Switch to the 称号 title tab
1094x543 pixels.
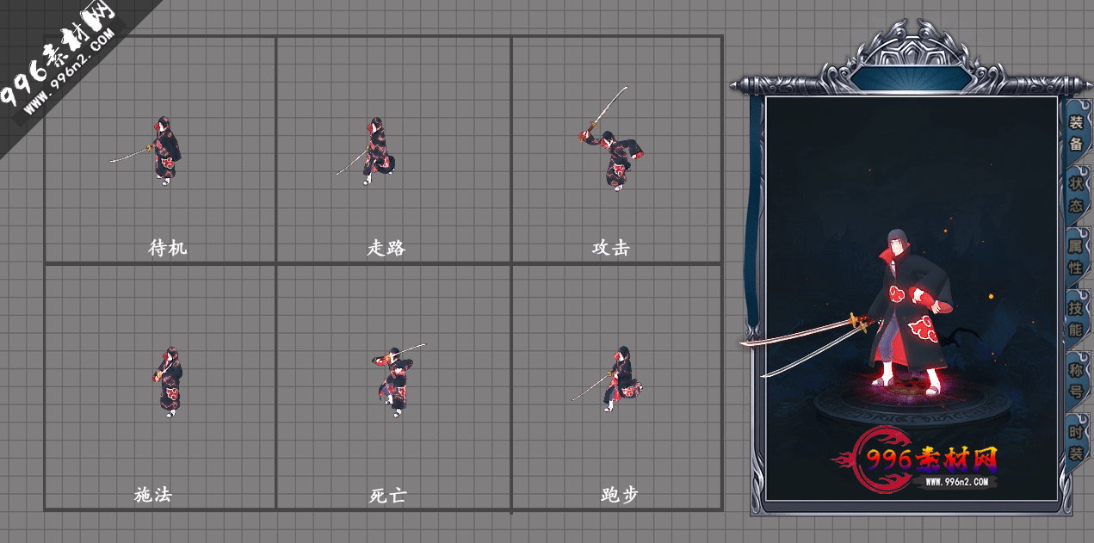[1076, 381]
